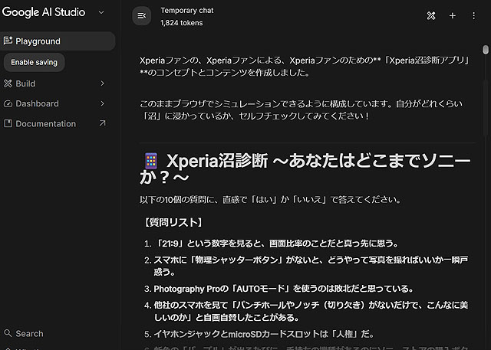This screenshot has height=350, width=491.
Task: Open the Dashboard menu item
Action: pyautogui.click(x=37, y=103)
